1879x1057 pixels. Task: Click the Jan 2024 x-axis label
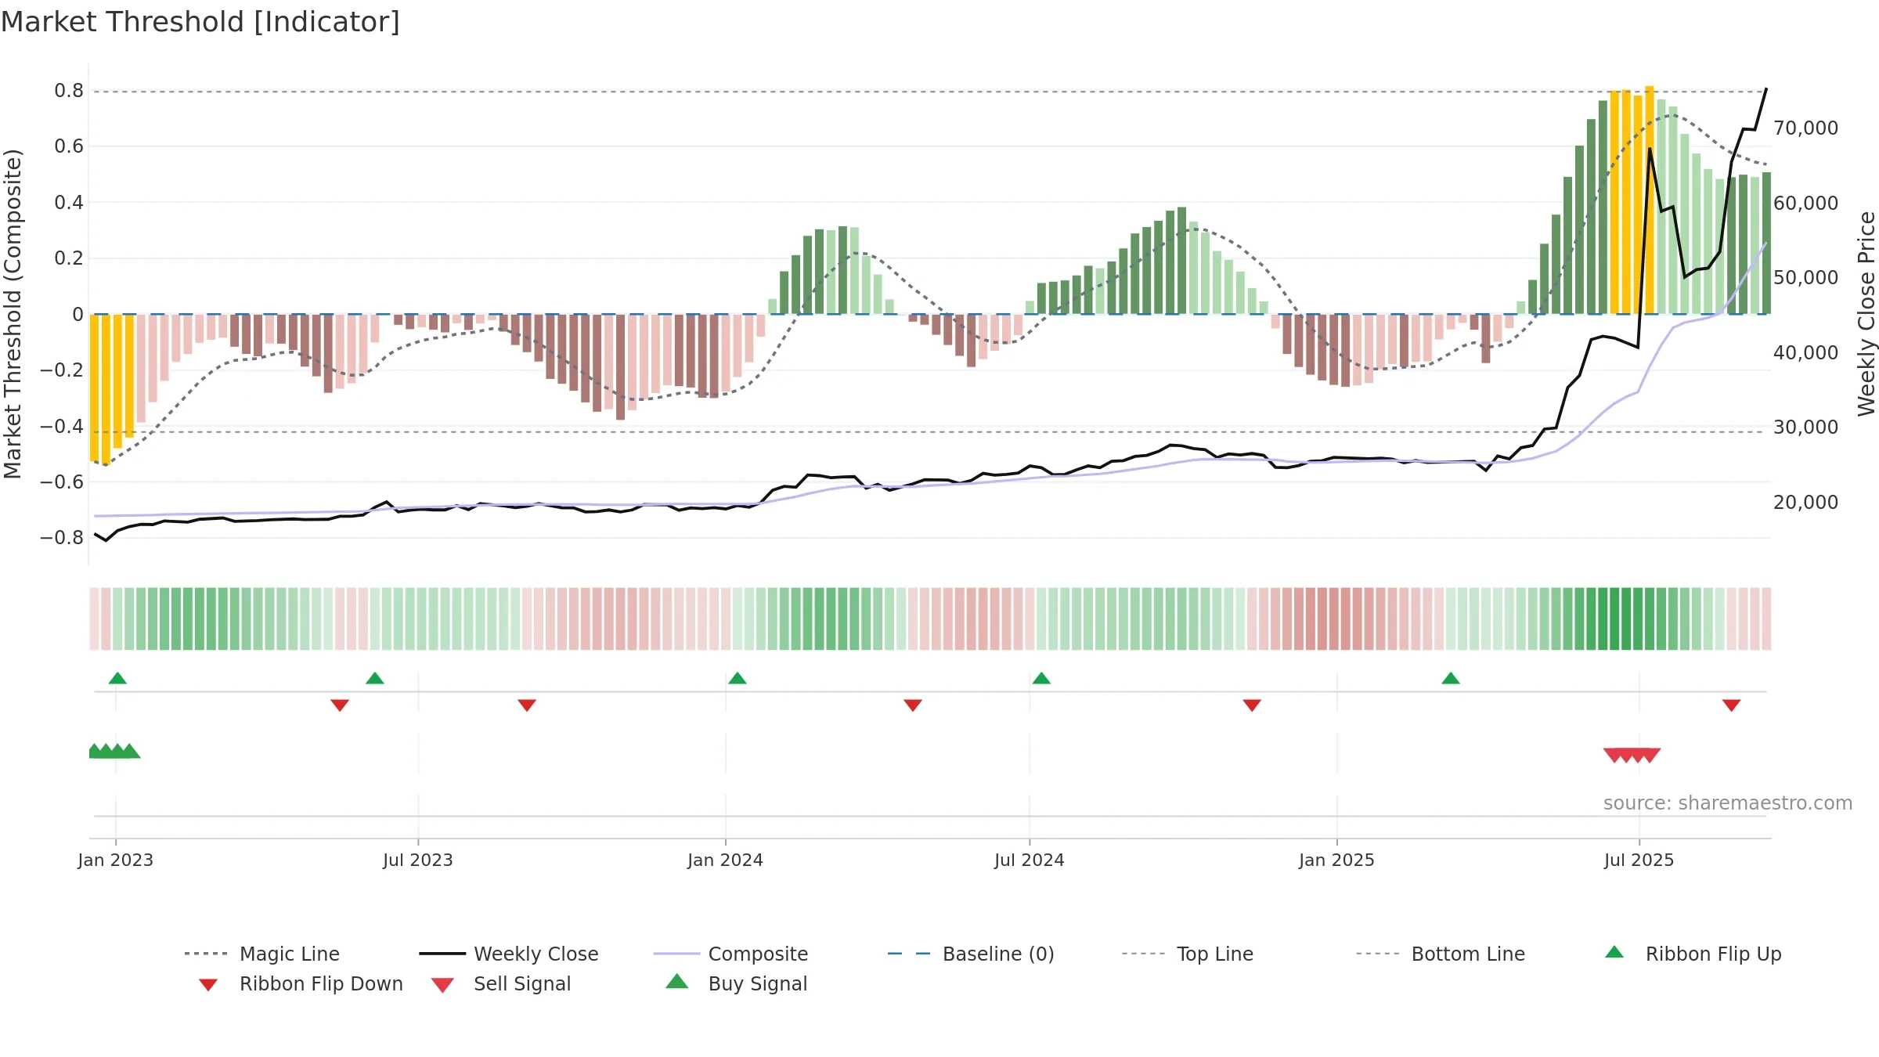click(726, 860)
